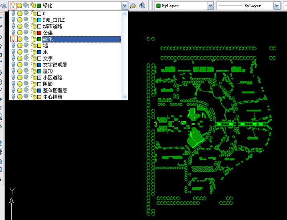Image resolution: width=287 pixels, height=220 pixels.
Task: Click the cyan PUB_TITLE color swatch
Action: tap(39, 20)
